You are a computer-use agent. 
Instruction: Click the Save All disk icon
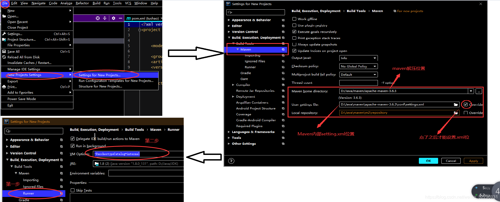coord(4,51)
